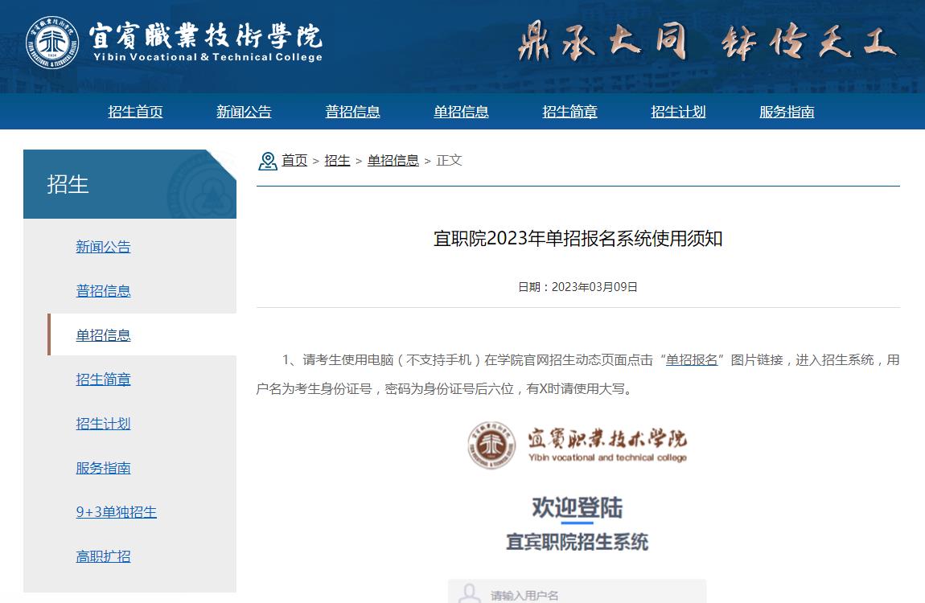Click the 欢迎登陆 heading in login image
925x603 pixels.
[x=577, y=507]
